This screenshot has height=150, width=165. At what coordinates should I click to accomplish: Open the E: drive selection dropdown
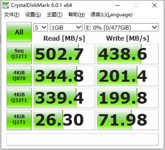coord(122,27)
